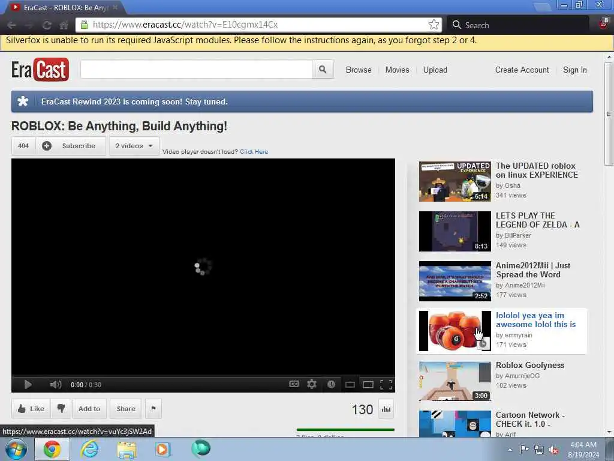Viewport: 614px width, 461px height.
Task: Click the 'by AmurnijeOG' channel name
Action: (x=517, y=376)
